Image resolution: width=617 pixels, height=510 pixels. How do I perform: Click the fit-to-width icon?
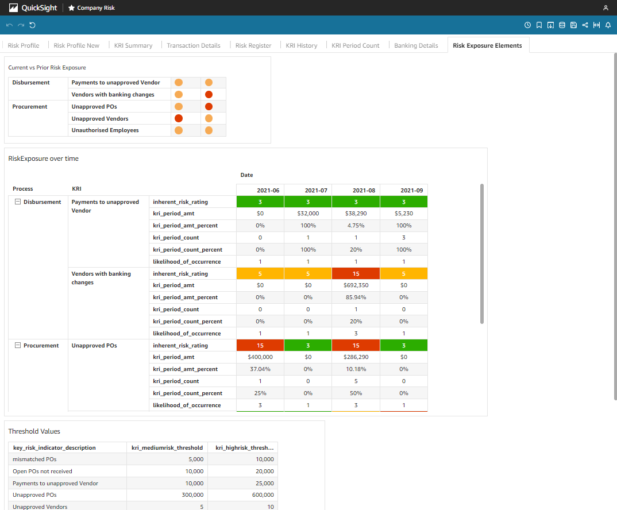[596, 25]
